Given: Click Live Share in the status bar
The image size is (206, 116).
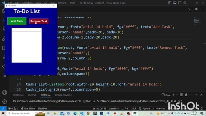Looking at the screenshot, I should click(x=28, y=109).
